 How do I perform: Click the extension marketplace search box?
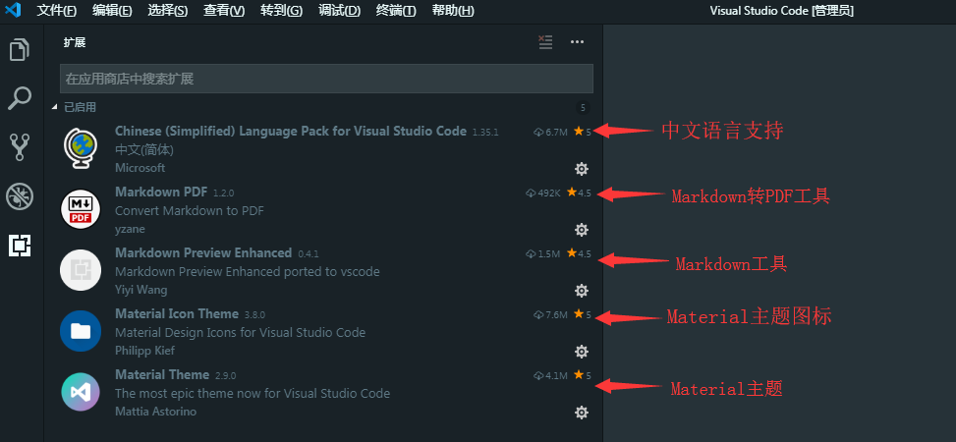tap(326, 79)
